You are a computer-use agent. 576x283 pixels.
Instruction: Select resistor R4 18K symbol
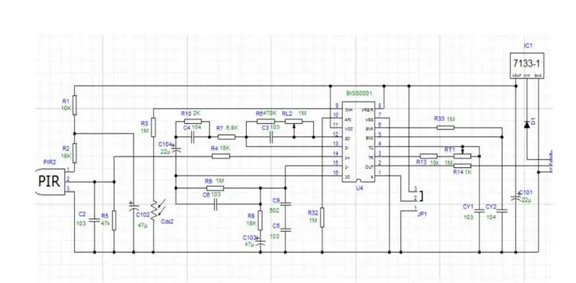click(221, 156)
